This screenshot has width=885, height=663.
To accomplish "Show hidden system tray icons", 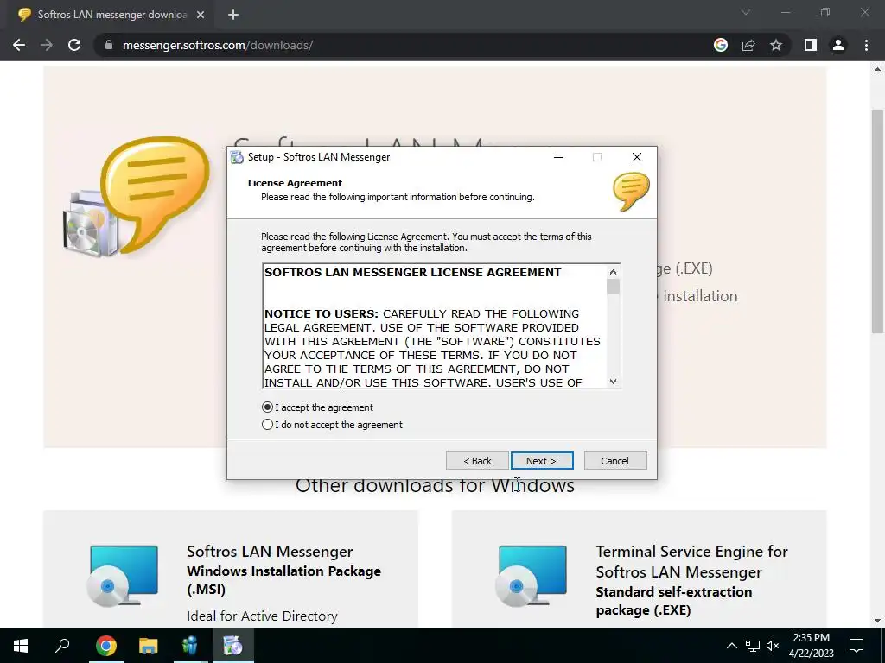I will tap(731, 646).
